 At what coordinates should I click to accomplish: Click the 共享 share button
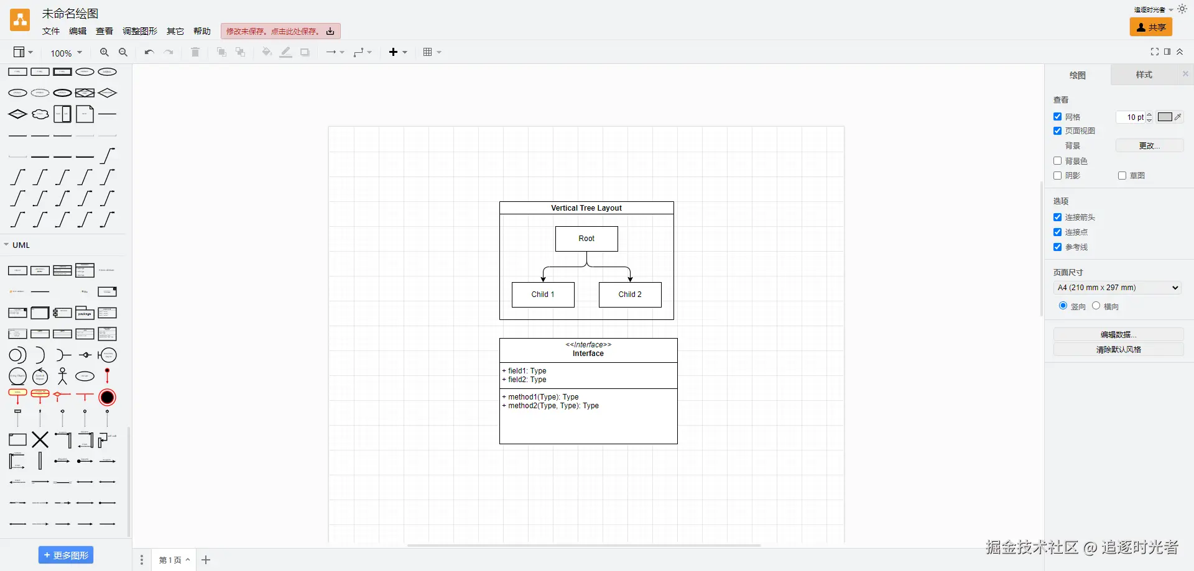1150,27
